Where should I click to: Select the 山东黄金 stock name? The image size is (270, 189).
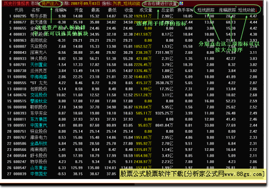[x=39, y=168]
